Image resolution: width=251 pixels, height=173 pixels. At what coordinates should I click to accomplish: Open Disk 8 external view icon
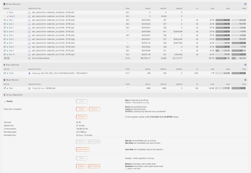click(5, 47)
